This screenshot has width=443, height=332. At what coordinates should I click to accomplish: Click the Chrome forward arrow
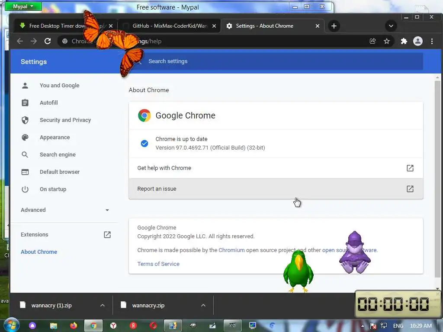[34, 41]
